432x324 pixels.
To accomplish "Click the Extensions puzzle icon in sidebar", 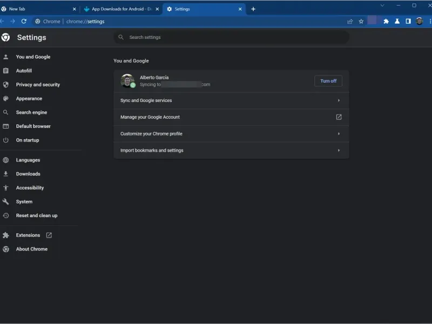I will click(x=5, y=235).
